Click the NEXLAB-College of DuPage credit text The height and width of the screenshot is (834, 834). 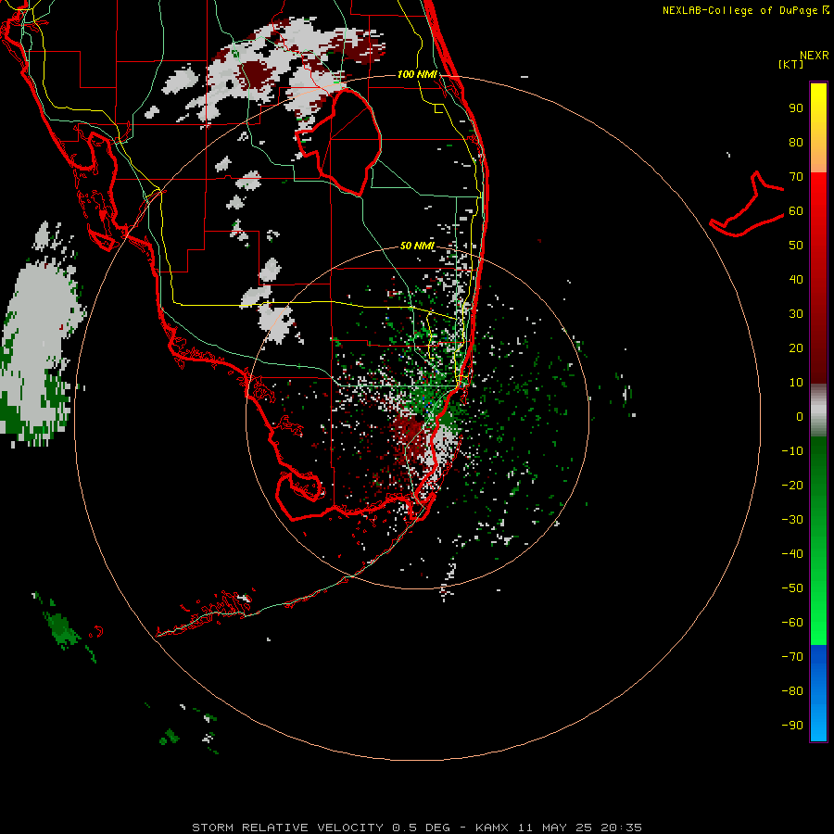(745, 10)
